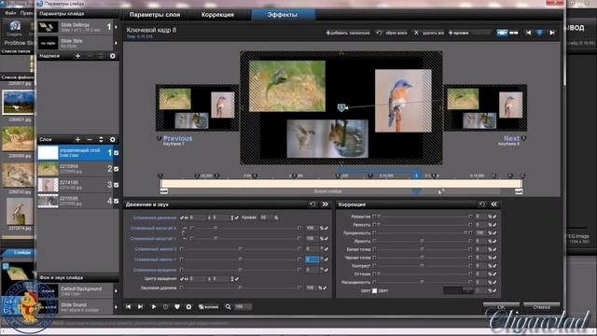The width and height of the screenshot is (597, 336).
Task: Add a new layer in the Слои panel
Action: (x=77, y=139)
